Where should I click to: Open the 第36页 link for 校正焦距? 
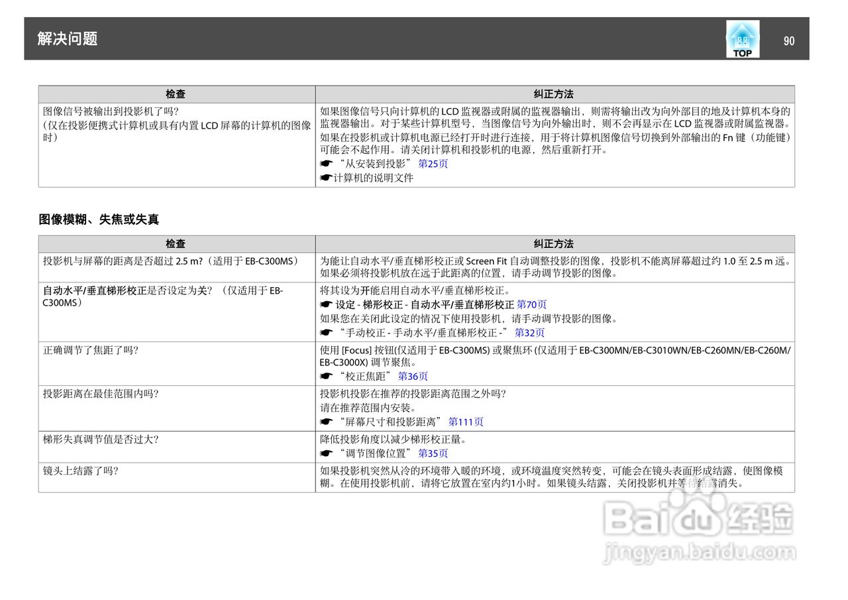click(413, 377)
